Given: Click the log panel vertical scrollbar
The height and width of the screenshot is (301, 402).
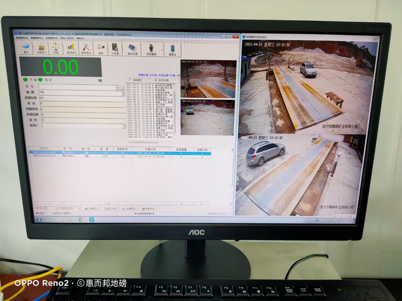Looking at the screenshot, I should click(x=174, y=111).
